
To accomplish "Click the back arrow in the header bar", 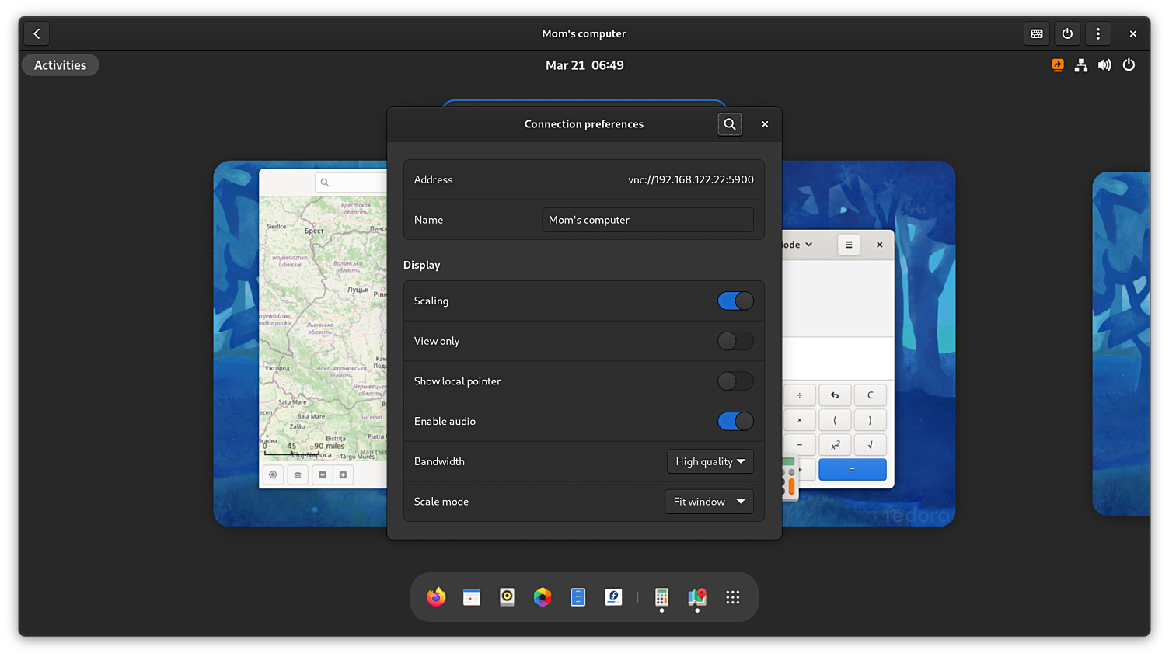I will (37, 33).
